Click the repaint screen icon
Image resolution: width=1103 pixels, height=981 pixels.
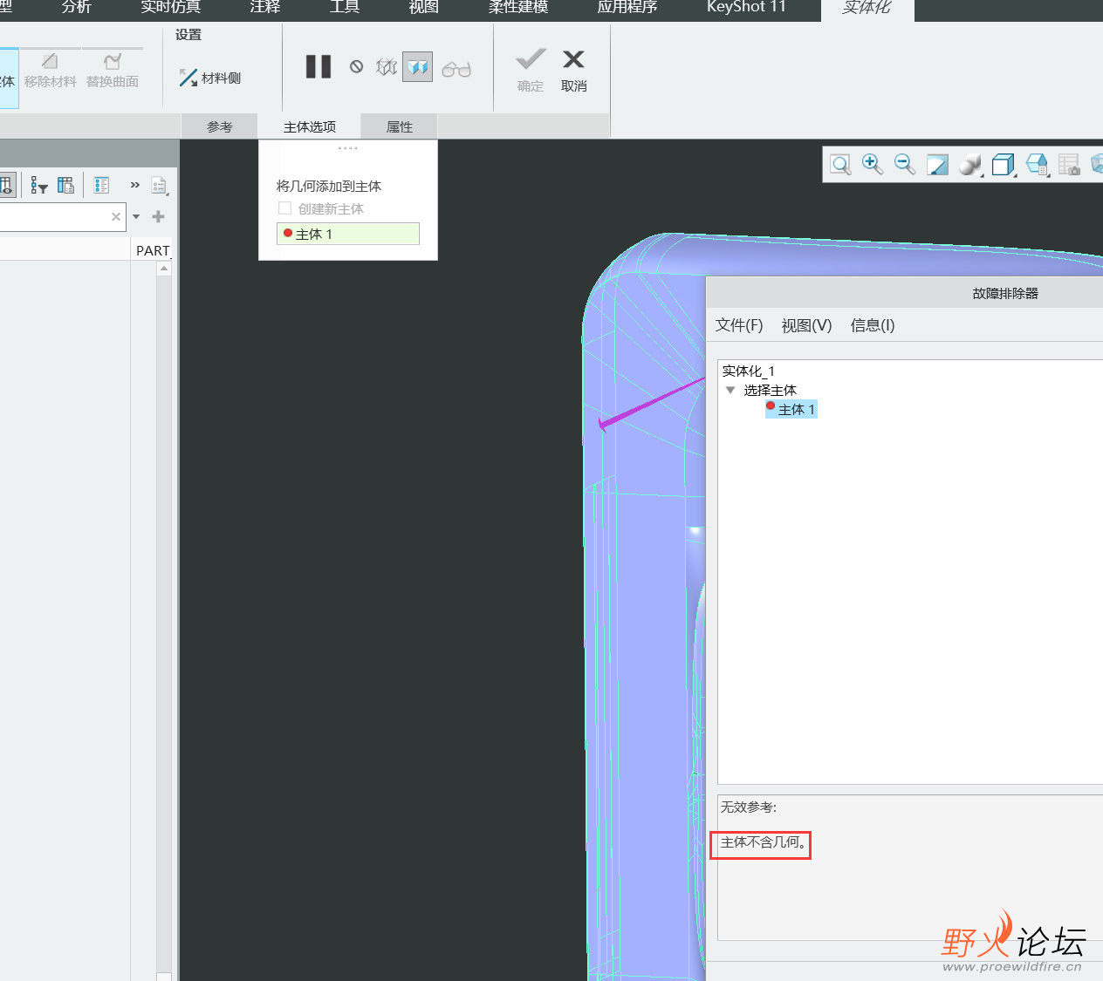(937, 164)
